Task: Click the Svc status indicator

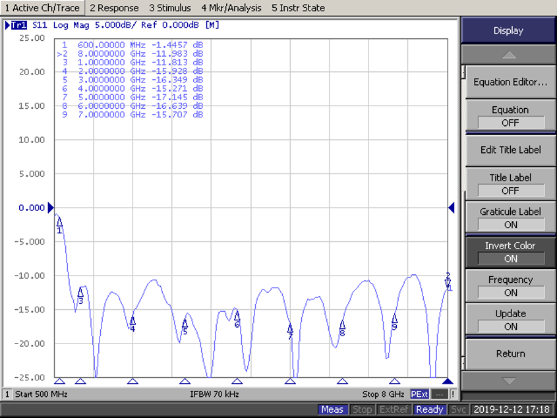Action: 458,409
